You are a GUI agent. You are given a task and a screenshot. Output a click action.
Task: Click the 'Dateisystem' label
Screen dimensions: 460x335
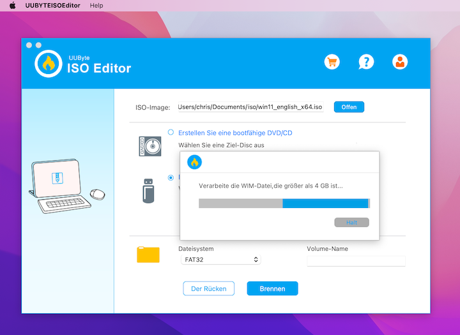(196, 249)
